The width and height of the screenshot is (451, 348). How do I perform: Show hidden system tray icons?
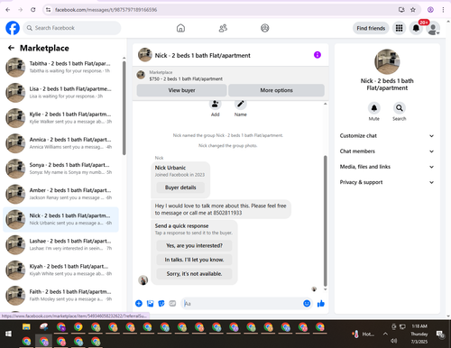click(385, 334)
